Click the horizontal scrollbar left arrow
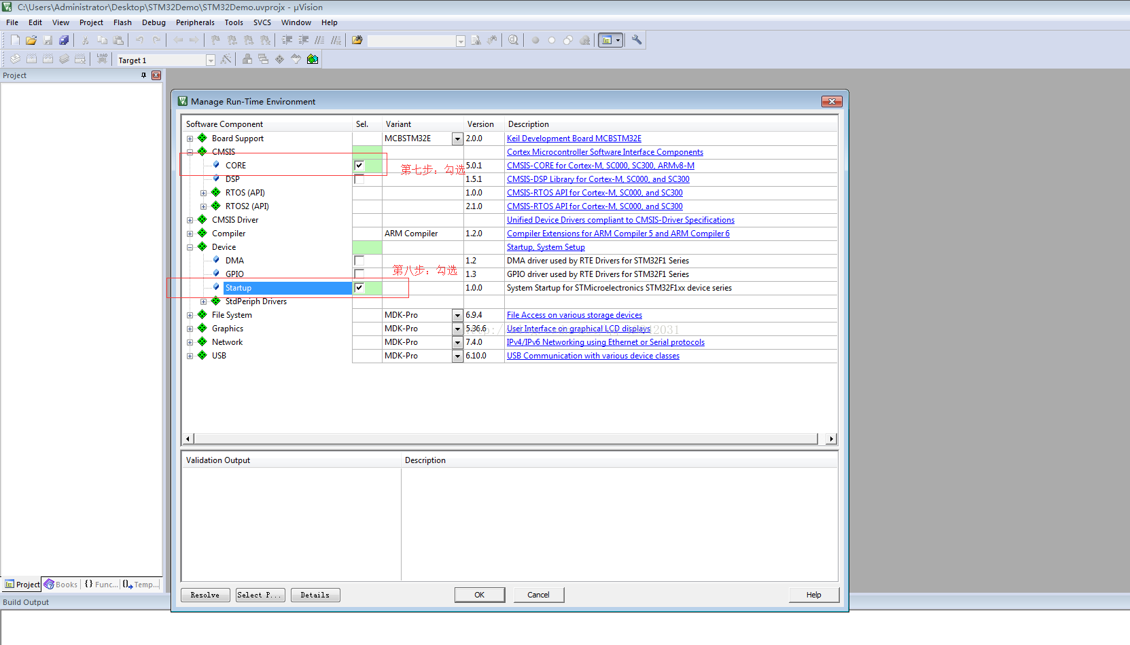The height and width of the screenshot is (645, 1130). point(188,439)
